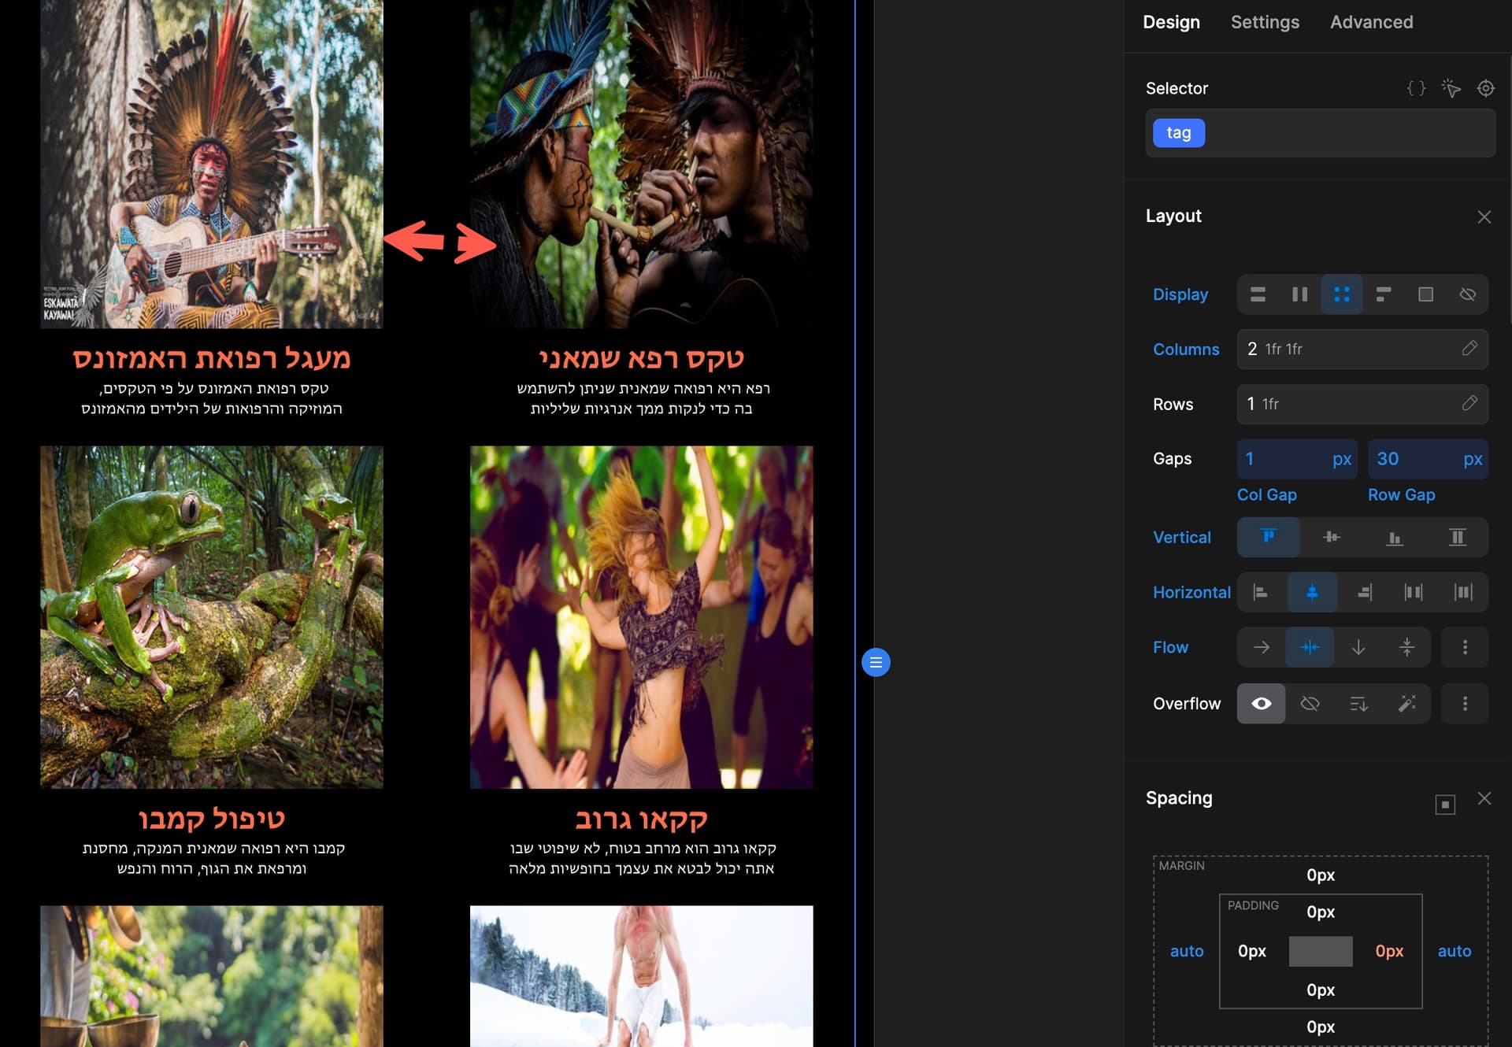Set Display to grid (four dots icon)
The image size is (1512, 1047).
click(x=1342, y=294)
